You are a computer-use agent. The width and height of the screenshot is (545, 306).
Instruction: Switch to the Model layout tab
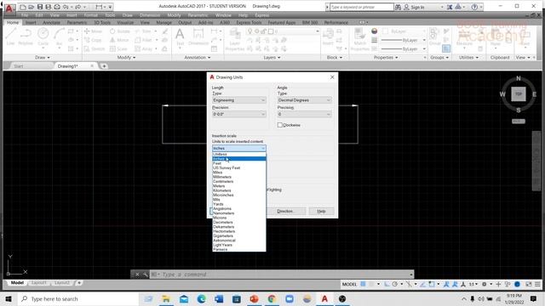(x=17, y=283)
